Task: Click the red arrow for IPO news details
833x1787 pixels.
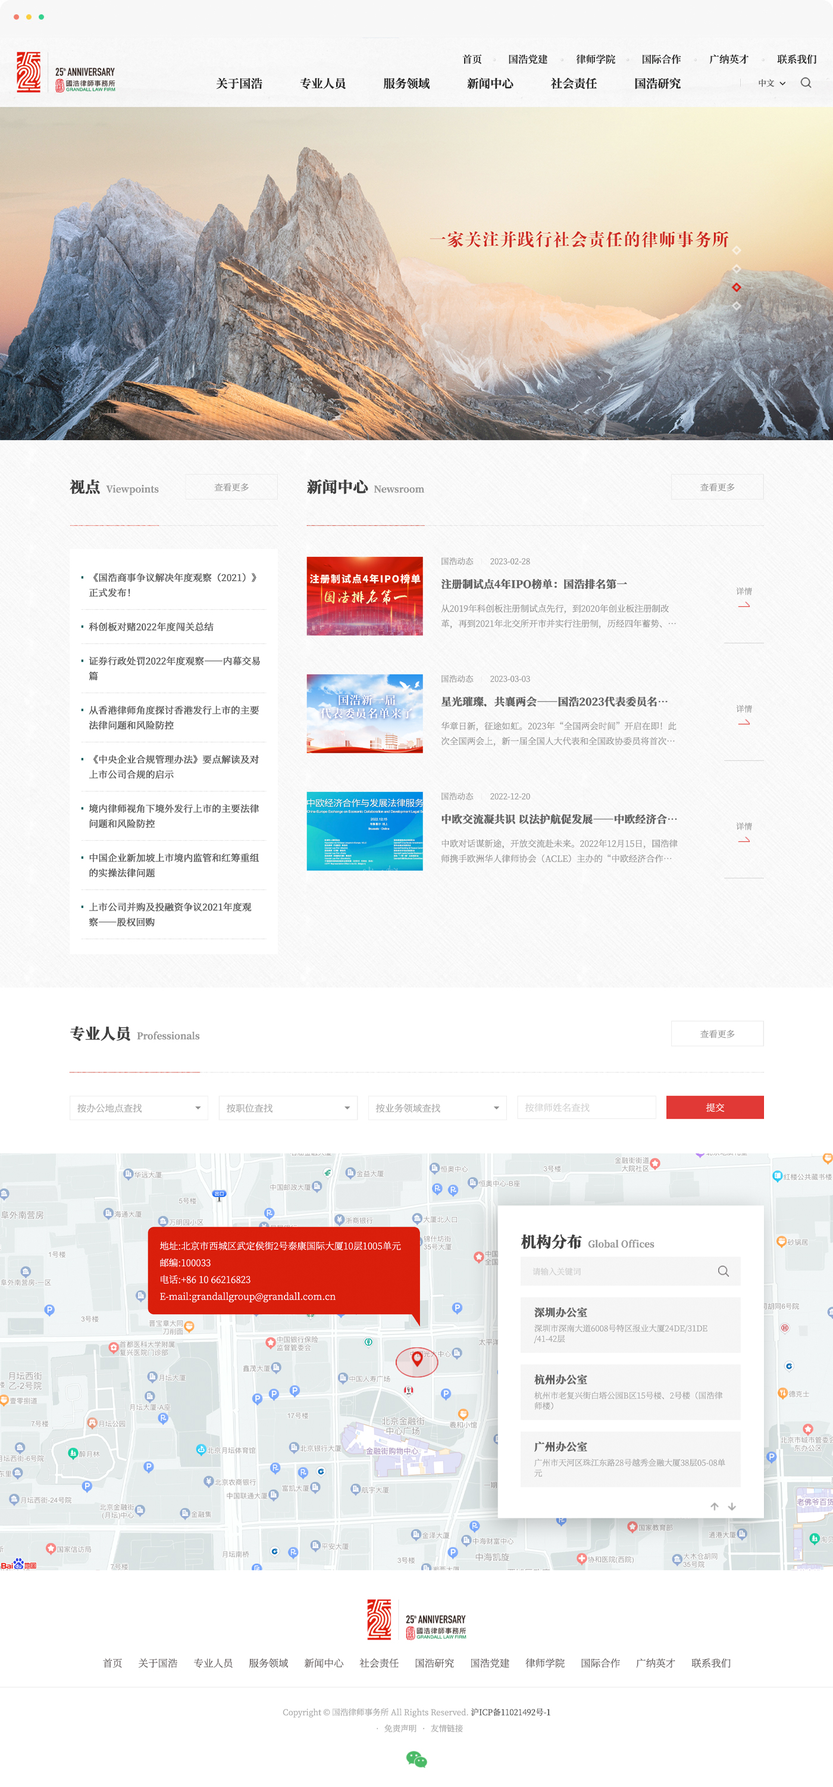Action: tap(744, 605)
